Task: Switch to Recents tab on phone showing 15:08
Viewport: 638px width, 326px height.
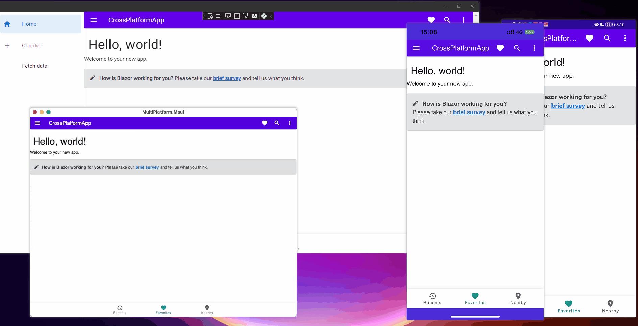Action: coord(432,299)
